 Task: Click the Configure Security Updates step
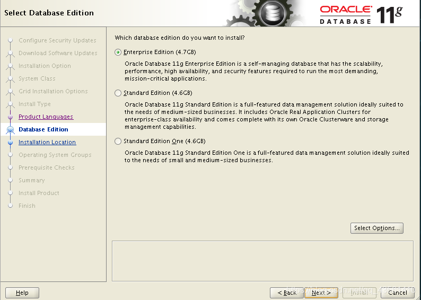57,40
